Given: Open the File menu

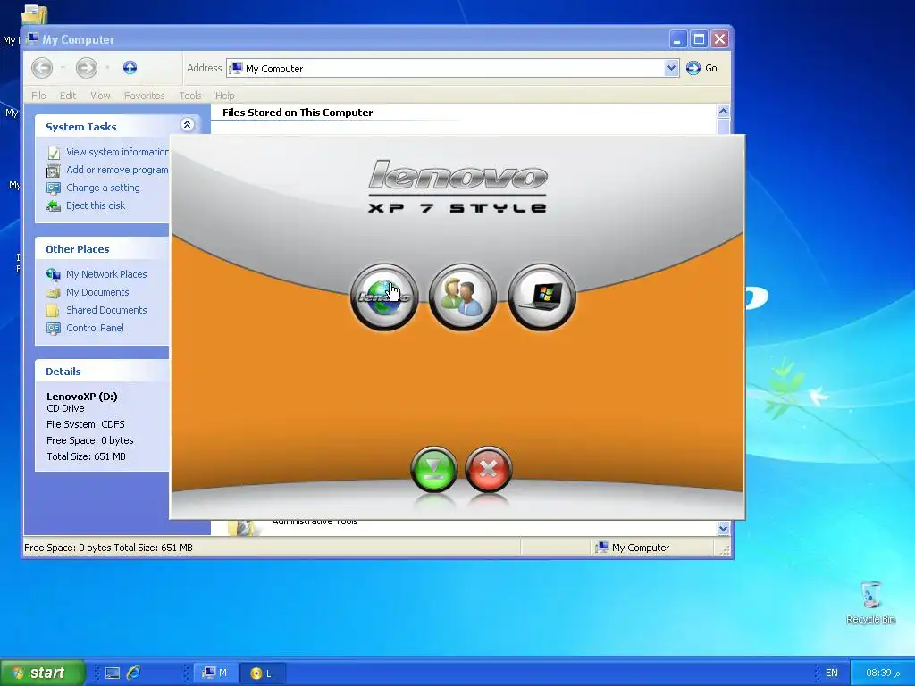Looking at the screenshot, I should click(38, 96).
